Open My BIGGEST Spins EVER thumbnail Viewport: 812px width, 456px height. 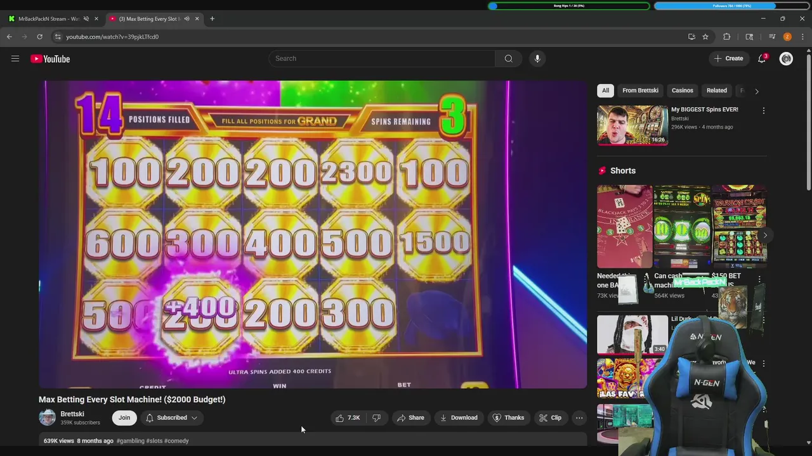(632, 125)
